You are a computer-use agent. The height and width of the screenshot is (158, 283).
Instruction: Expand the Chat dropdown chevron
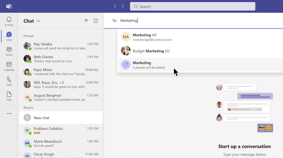(x=38, y=21)
